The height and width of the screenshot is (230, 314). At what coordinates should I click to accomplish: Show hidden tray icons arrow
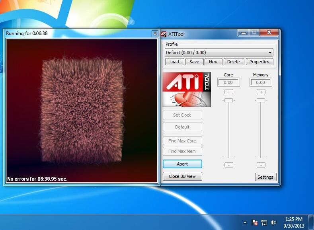tap(245, 222)
